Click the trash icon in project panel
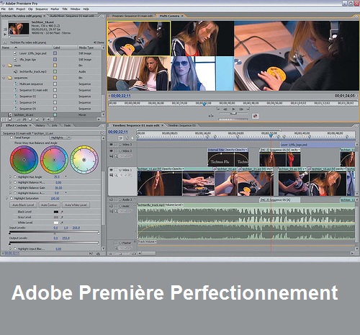The image size is (360, 335). click(x=43, y=120)
